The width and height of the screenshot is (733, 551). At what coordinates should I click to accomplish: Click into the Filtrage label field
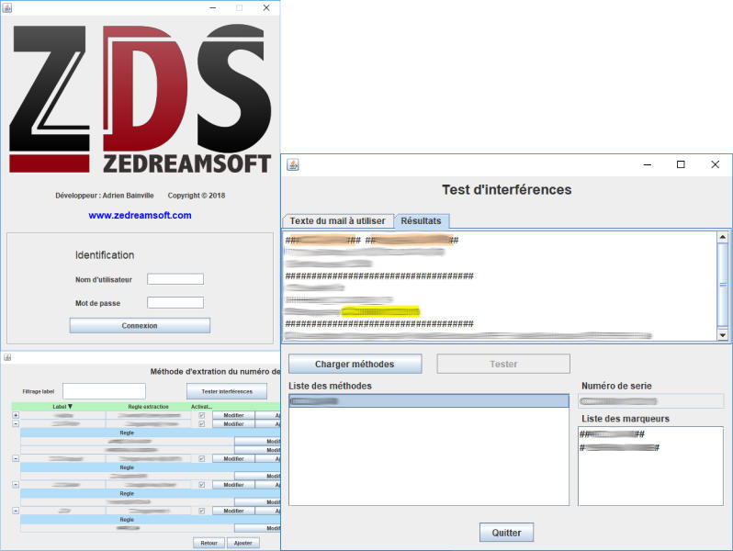click(x=104, y=391)
